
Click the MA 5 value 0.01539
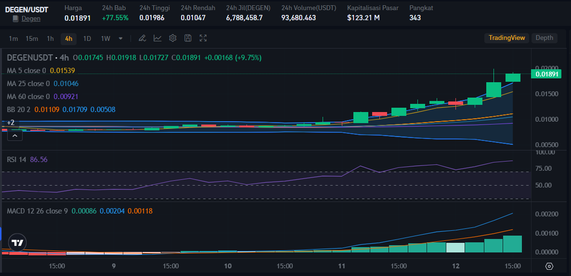point(63,71)
